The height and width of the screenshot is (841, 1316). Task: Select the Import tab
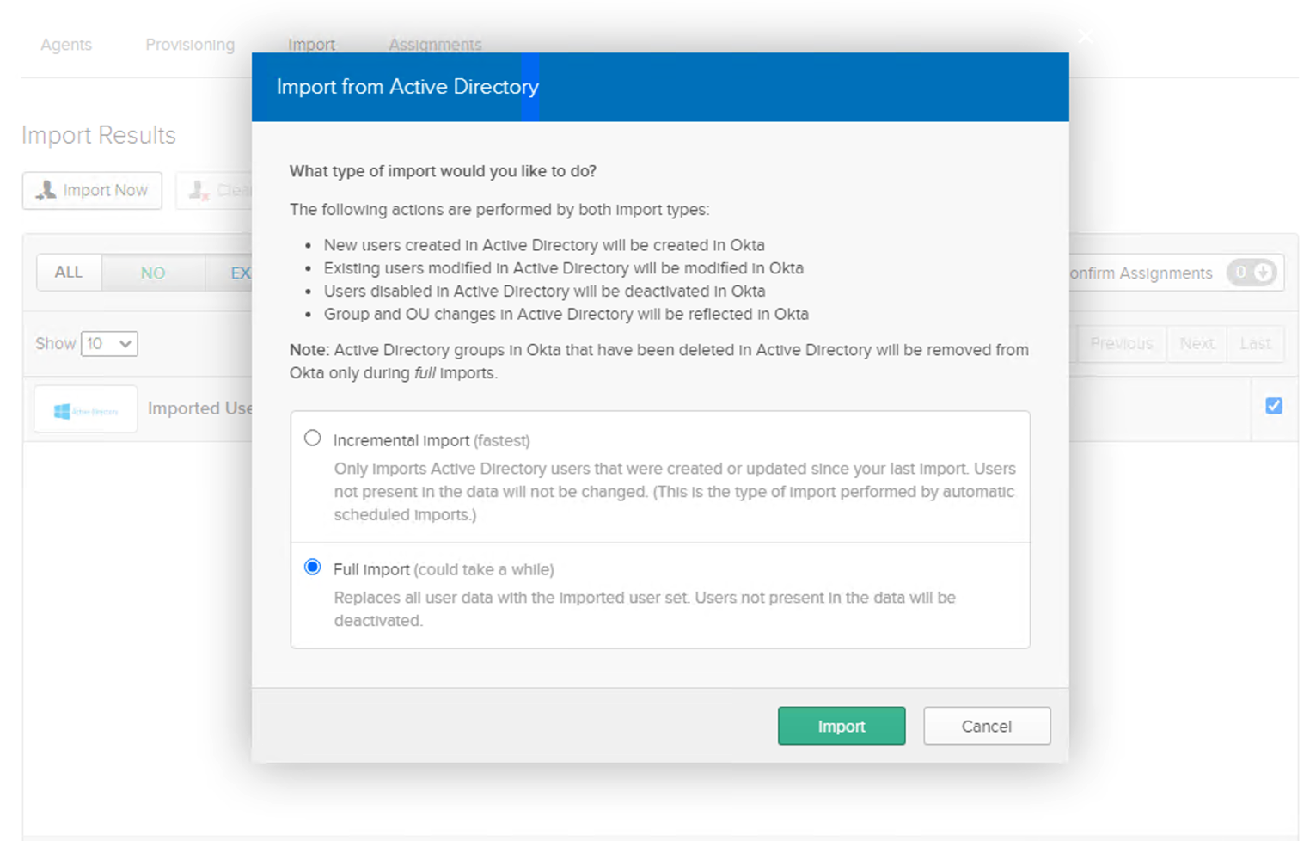(311, 45)
